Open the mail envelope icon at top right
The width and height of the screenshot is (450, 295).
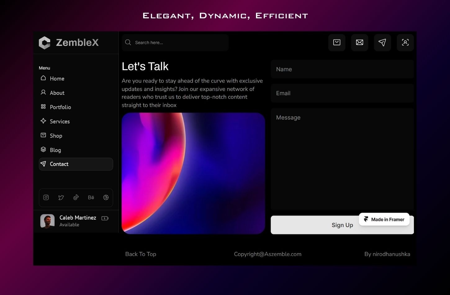[x=359, y=43]
